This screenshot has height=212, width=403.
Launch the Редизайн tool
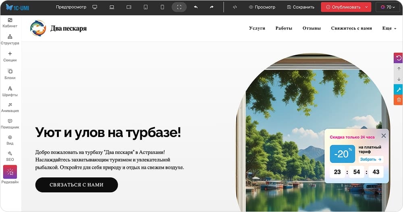(10, 175)
